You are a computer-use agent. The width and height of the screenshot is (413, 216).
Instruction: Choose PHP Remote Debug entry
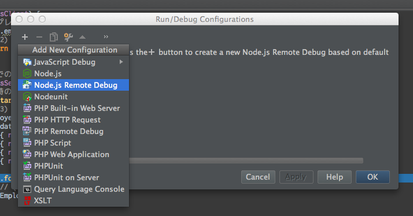(73, 131)
